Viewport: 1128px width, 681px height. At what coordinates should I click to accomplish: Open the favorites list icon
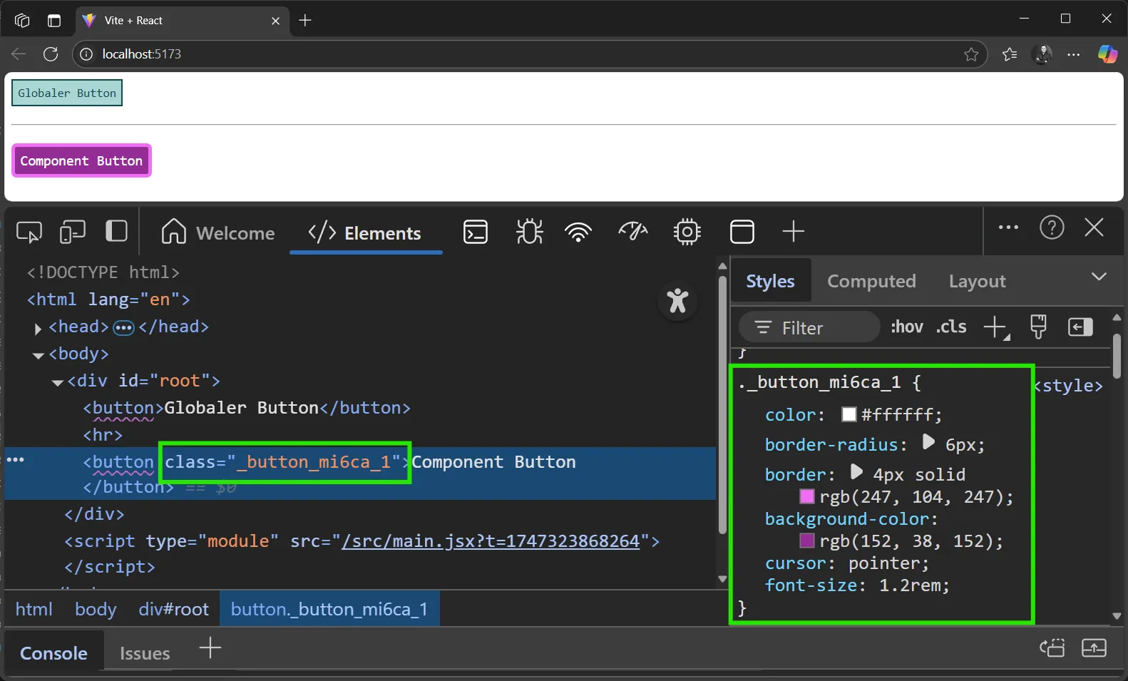pyautogui.click(x=1010, y=54)
